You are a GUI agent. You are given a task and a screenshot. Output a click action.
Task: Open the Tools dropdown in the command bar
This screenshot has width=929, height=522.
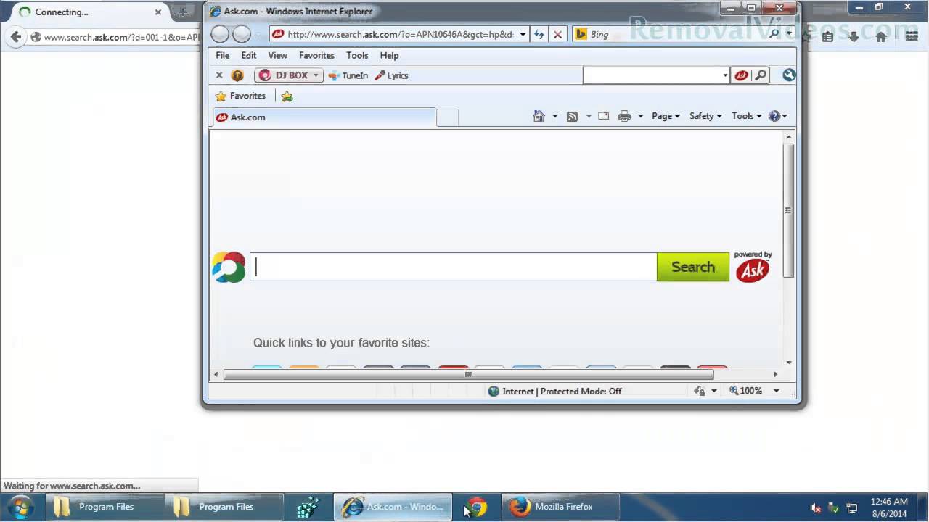746,116
